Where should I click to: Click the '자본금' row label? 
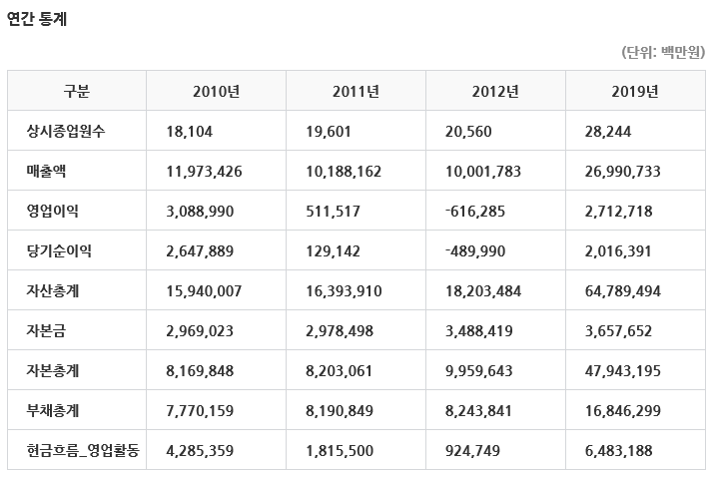[46, 331]
